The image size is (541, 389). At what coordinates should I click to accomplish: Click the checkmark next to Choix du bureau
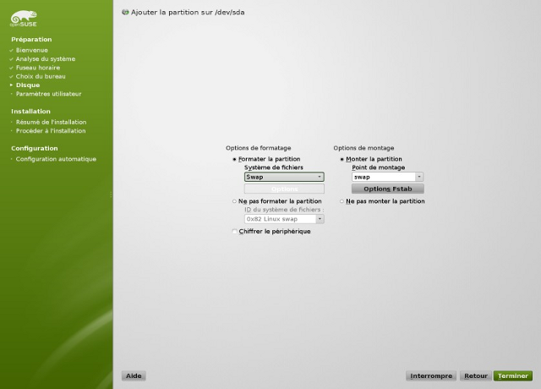pyautogui.click(x=11, y=76)
